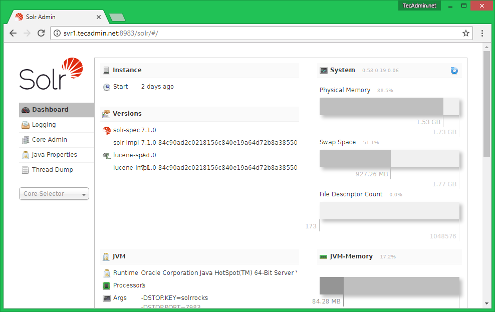The image size is (495, 312).
Task: Click the Runtime jar icon
Action: pyautogui.click(x=107, y=273)
